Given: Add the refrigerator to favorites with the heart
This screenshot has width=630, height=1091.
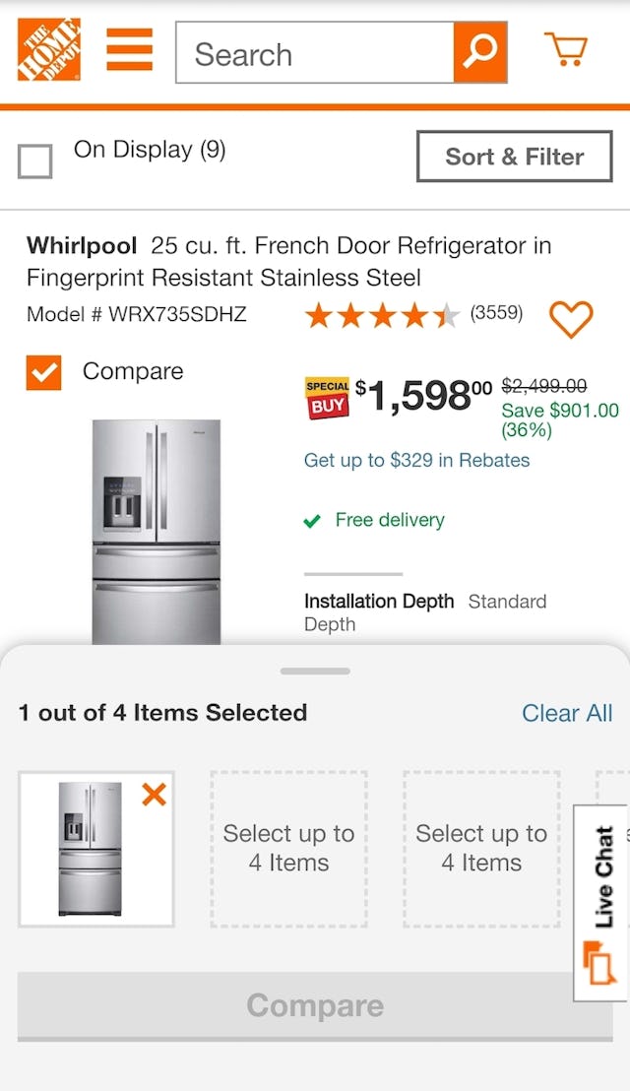Looking at the screenshot, I should click(x=571, y=319).
